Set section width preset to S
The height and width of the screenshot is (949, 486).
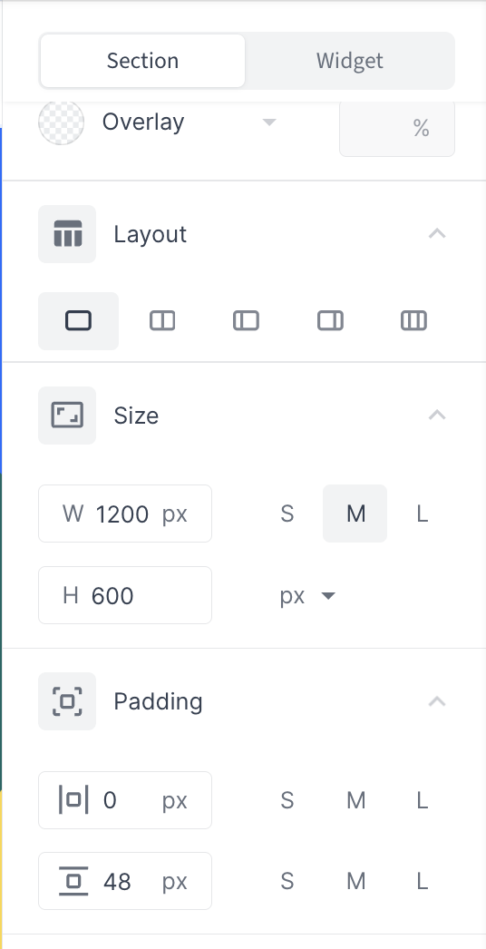coord(287,514)
